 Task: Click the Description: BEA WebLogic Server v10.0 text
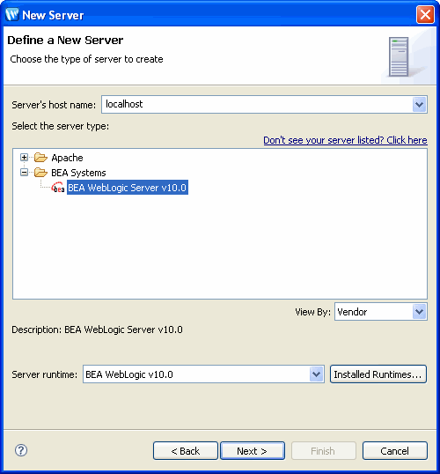(97, 330)
